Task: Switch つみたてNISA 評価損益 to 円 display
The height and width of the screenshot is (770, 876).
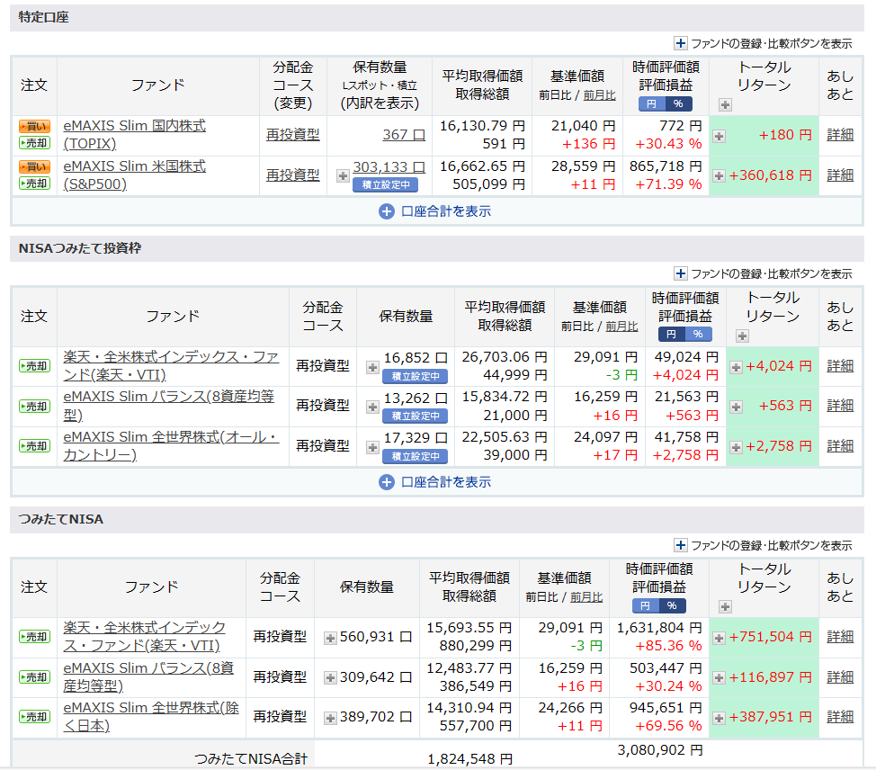Action: click(645, 605)
